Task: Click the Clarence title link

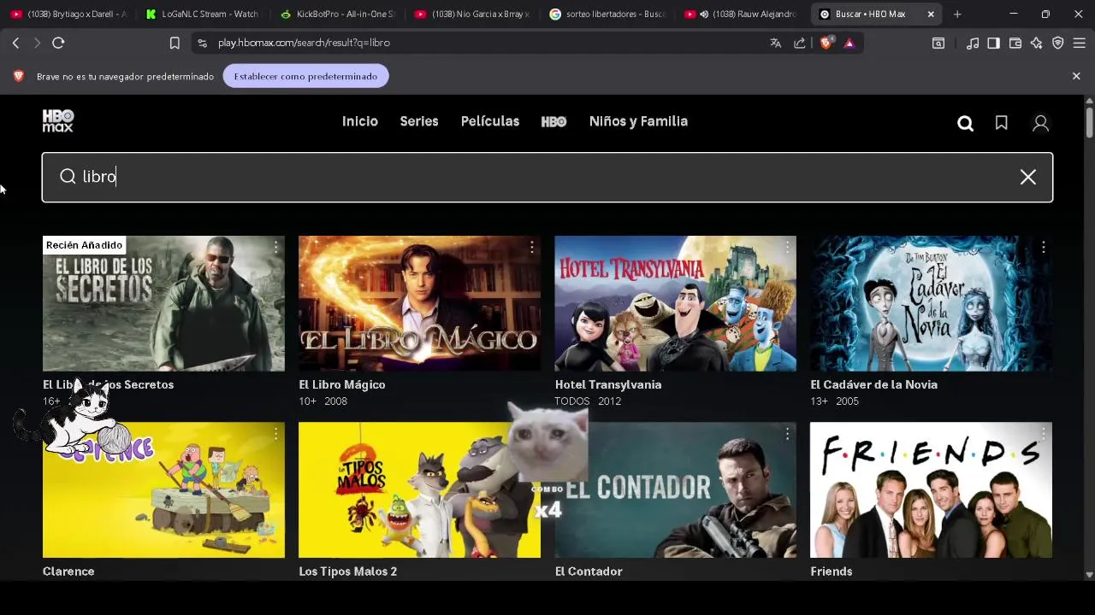Action: coord(68,571)
